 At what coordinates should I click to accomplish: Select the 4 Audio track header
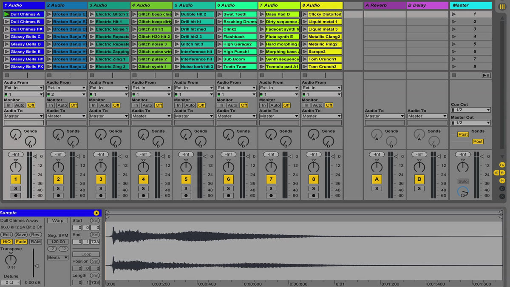[x=151, y=6]
